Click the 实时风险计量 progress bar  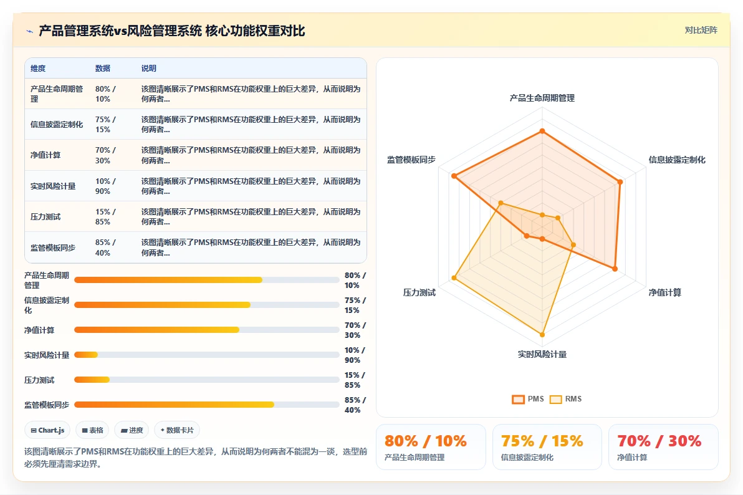click(206, 355)
